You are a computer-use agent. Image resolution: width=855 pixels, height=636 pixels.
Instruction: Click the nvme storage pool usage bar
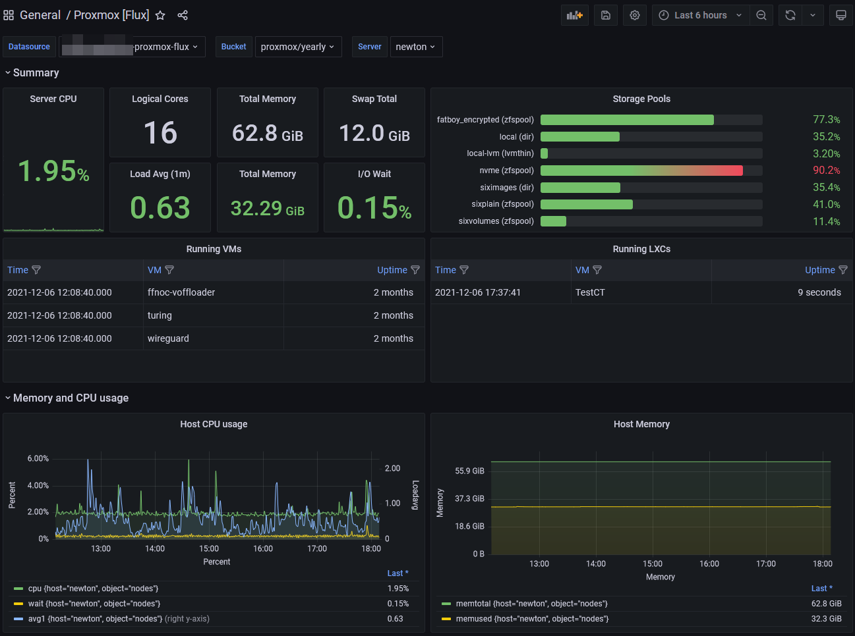pos(641,171)
